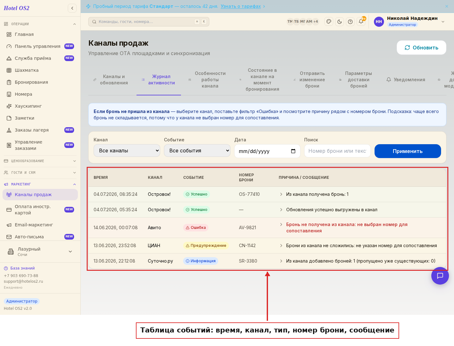This screenshot has height=346, width=454.
Task: Click the Номер брони или текст search field
Action: [337, 151]
